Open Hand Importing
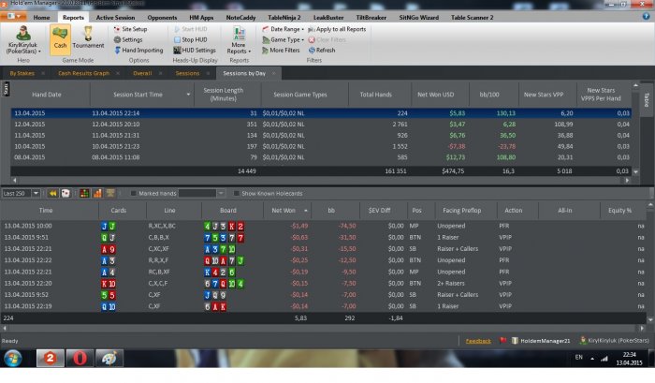 (138, 51)
